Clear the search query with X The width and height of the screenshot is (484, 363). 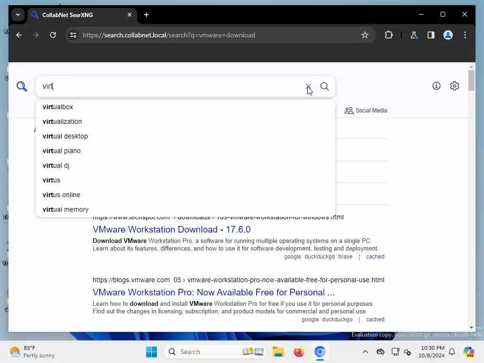point(308,86)
